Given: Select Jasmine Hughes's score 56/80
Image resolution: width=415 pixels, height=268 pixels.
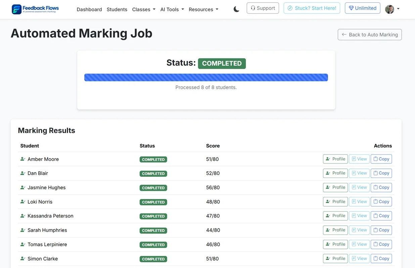Looking at the screenshot, I should 213,188.
